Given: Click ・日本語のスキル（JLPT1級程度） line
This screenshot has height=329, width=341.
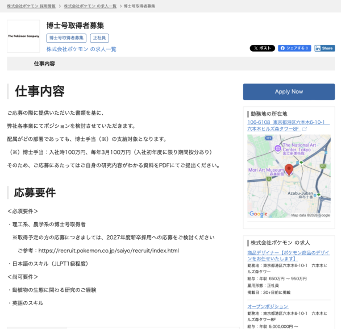Looking at the screenshot, I should click(x=47, y=264).
